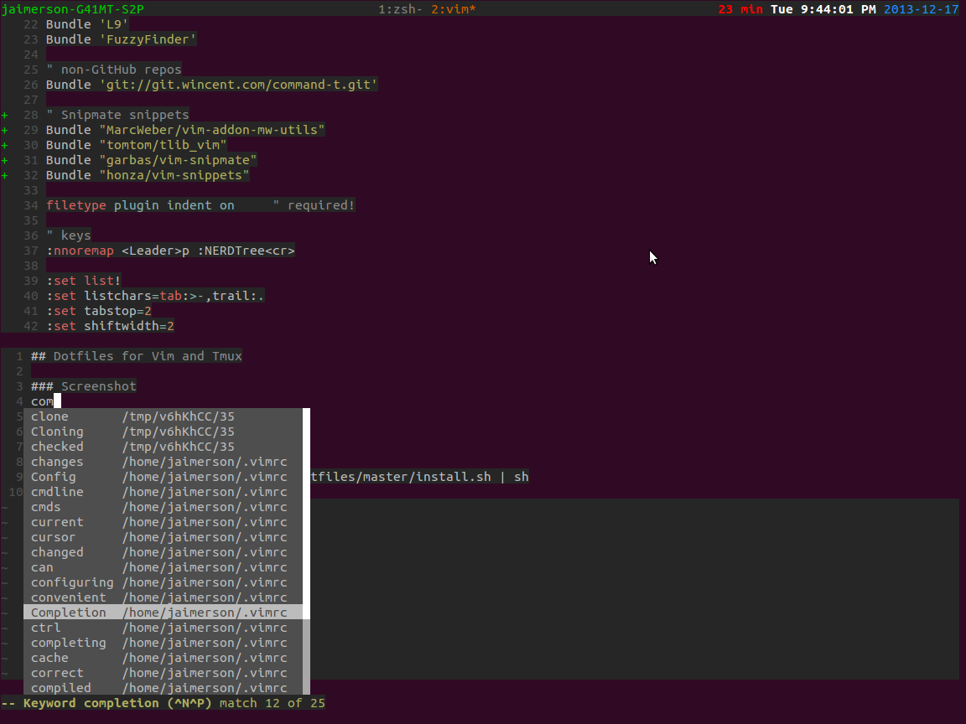Click ':nnoremap <Leader>p :NERDTree<cr>' mapping

pos(171,251)
